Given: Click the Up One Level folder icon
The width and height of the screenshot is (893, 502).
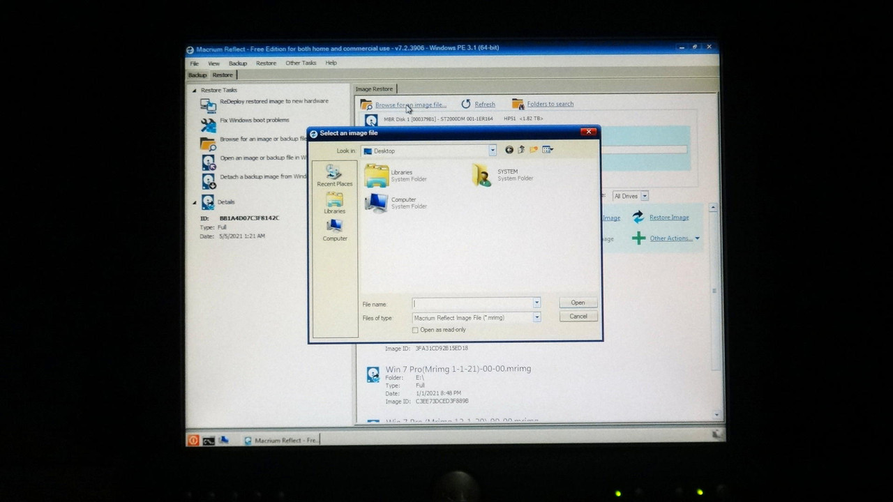Looking at the screenshot, I should click(521, 150).
